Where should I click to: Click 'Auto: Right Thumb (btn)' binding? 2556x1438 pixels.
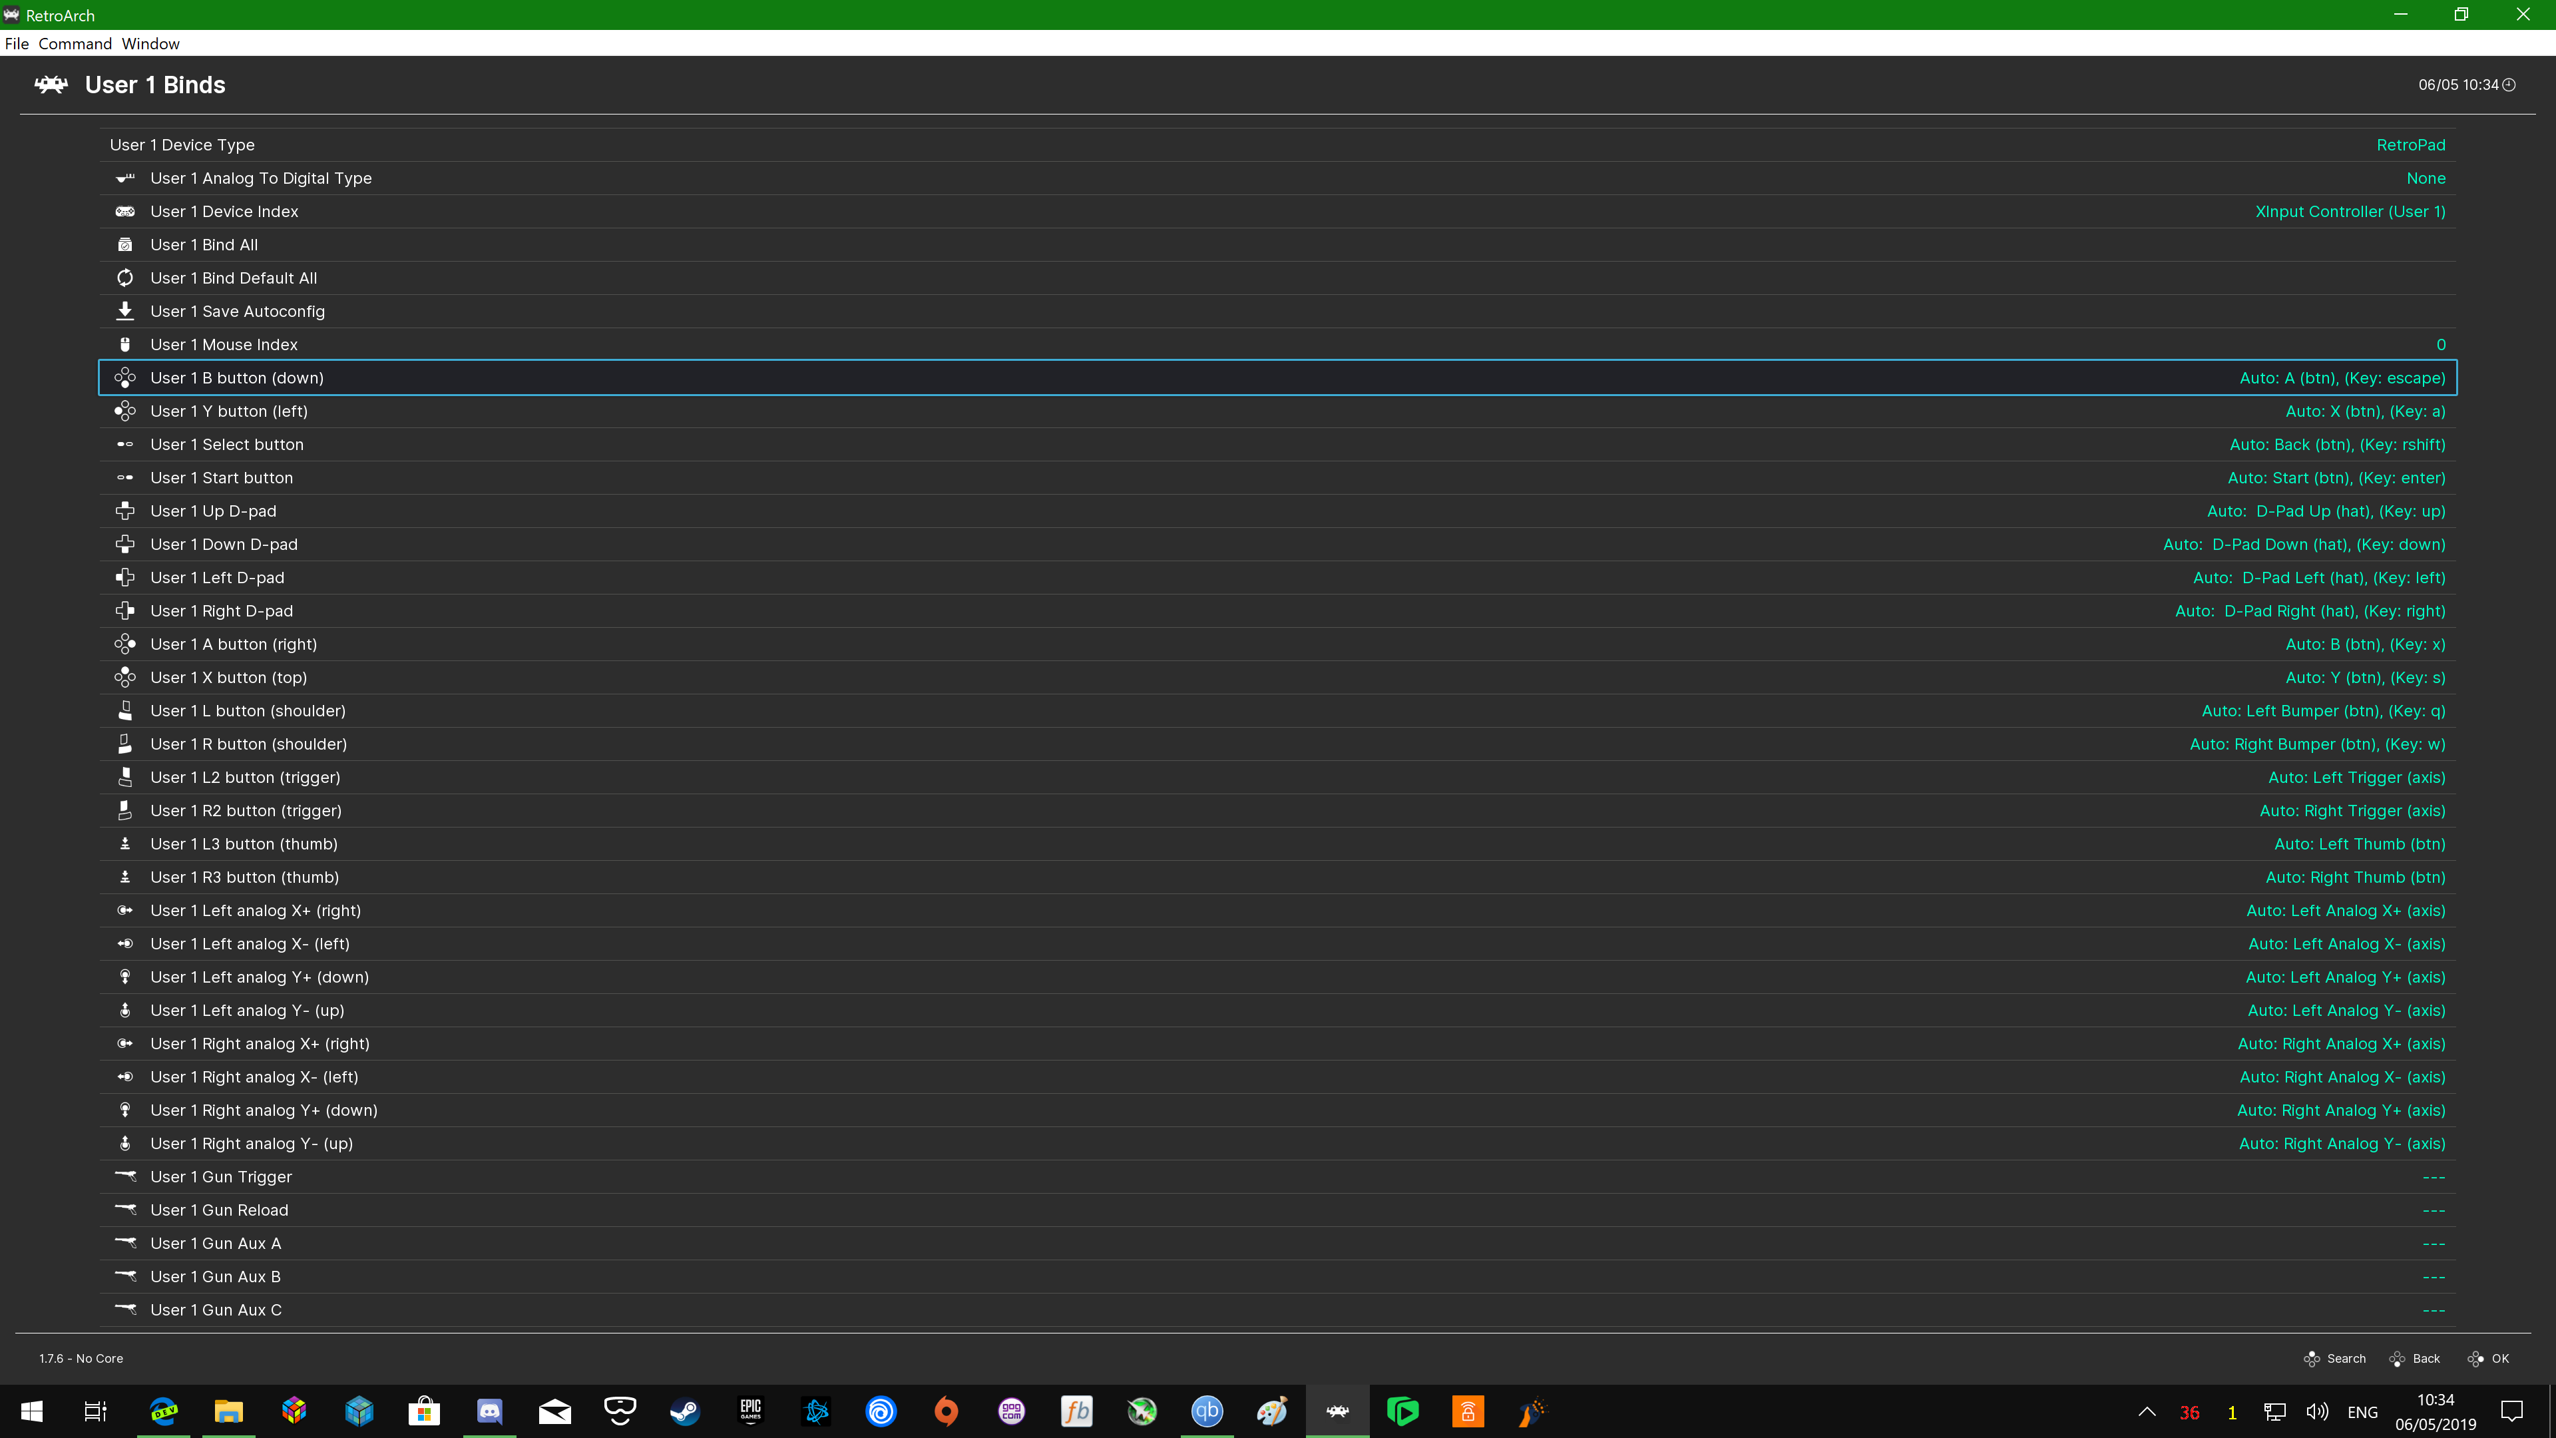tap(2356, 877)
